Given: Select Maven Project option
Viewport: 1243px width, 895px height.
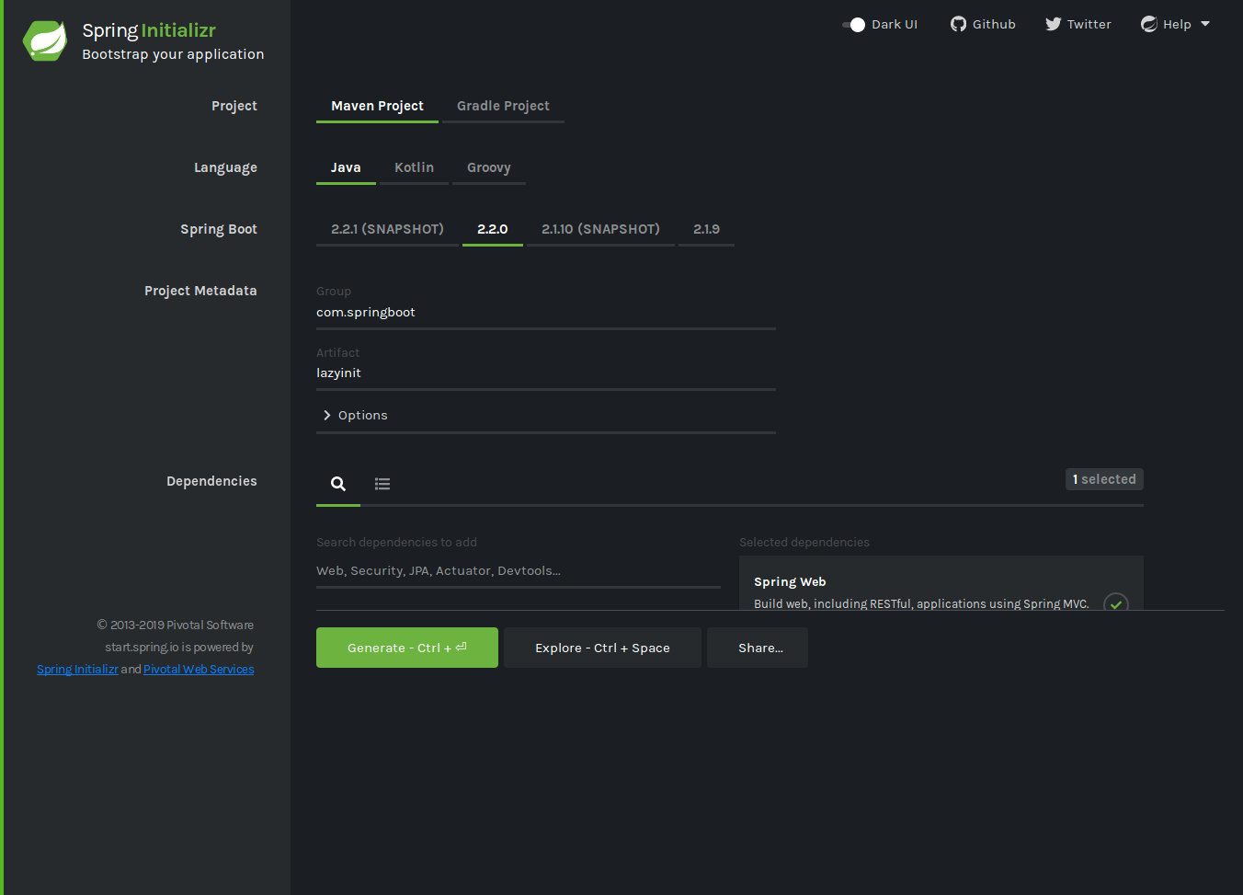Looking at the screenshot, I should pyautogui.click(x=377, y=106).
